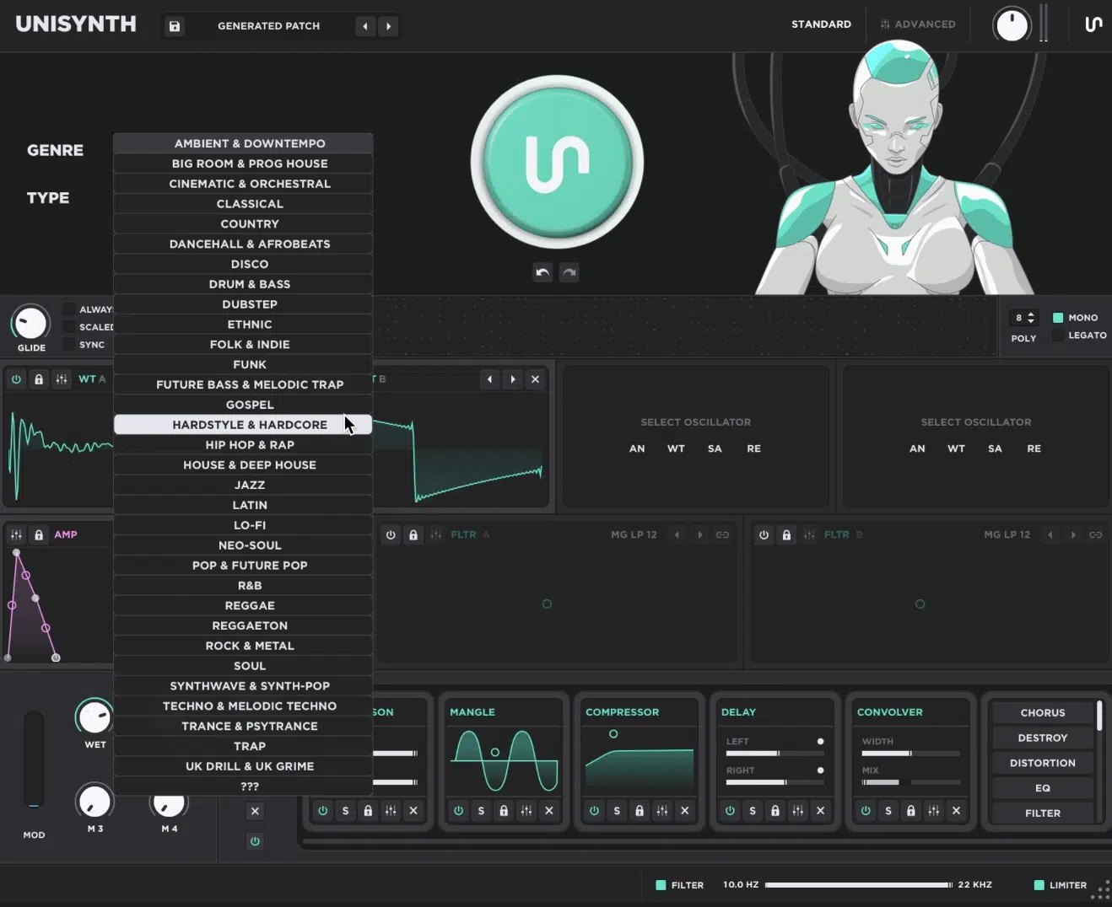1112x907 pixels.
Task: Select HARDSTYLE & HARDCORE from the genre list
Action: point(250,424)
